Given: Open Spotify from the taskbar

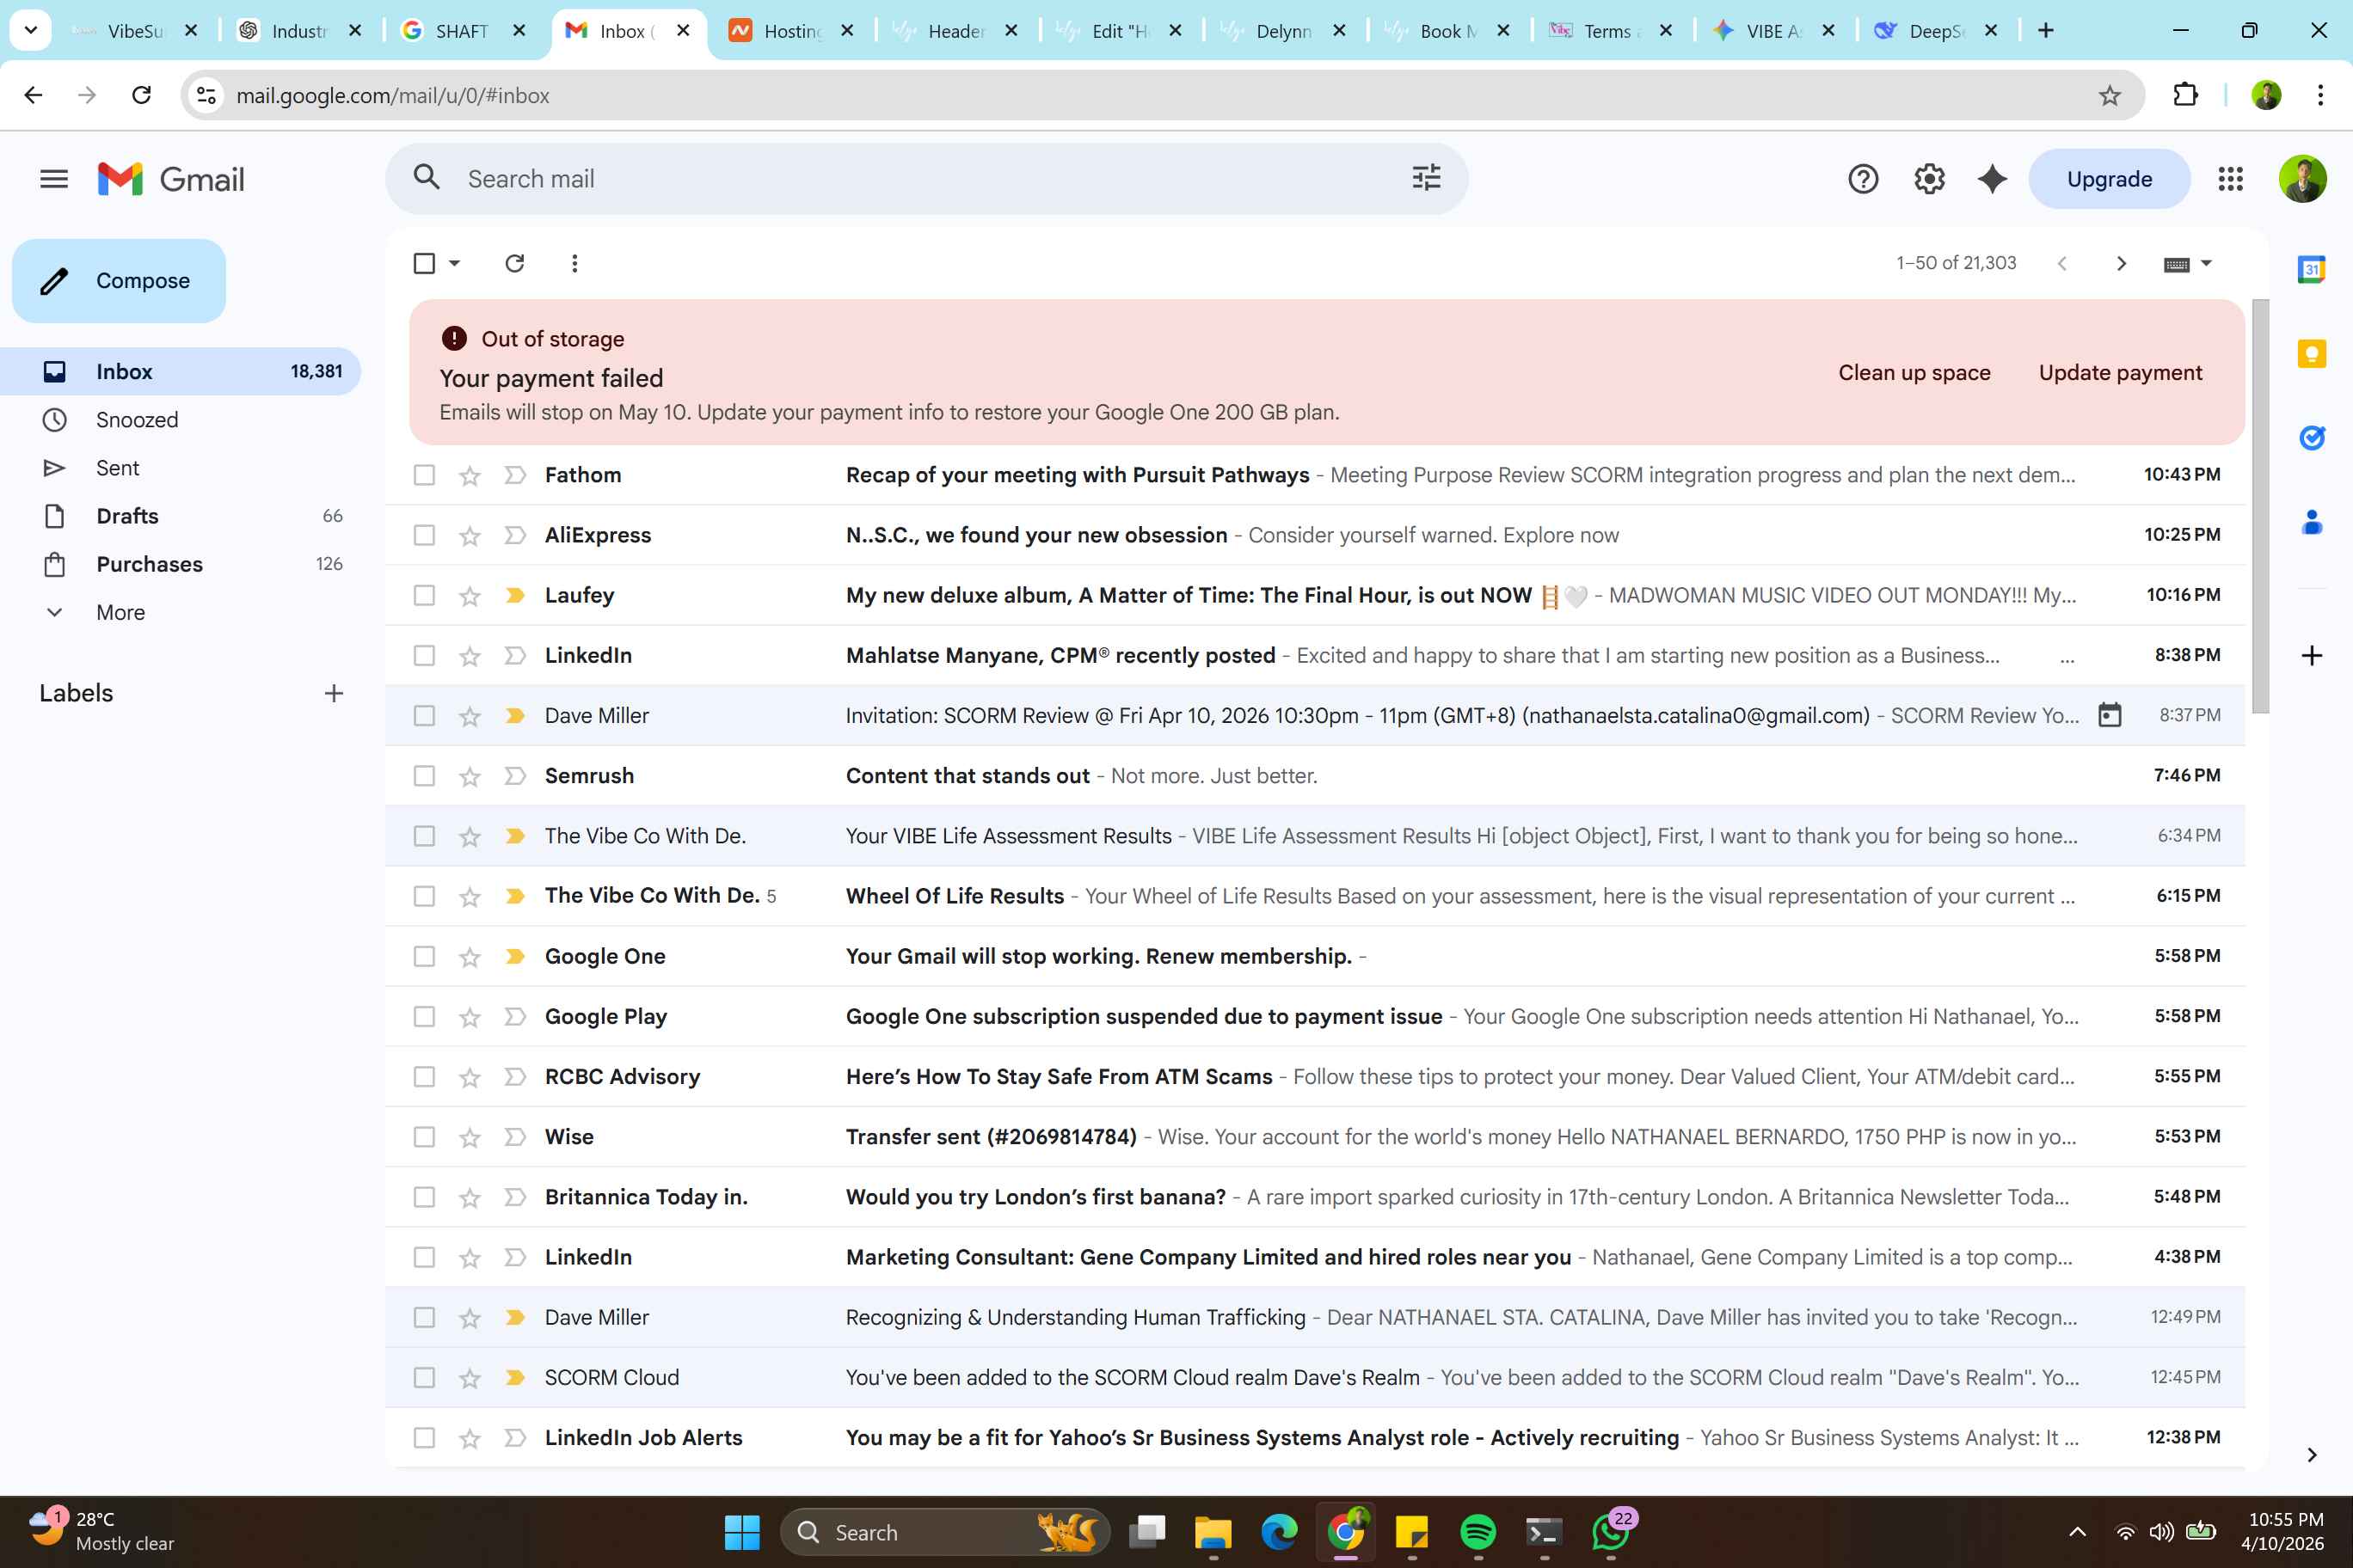Looking at the screenshot, I should pyautogui.click(x=1478, y=1532).
